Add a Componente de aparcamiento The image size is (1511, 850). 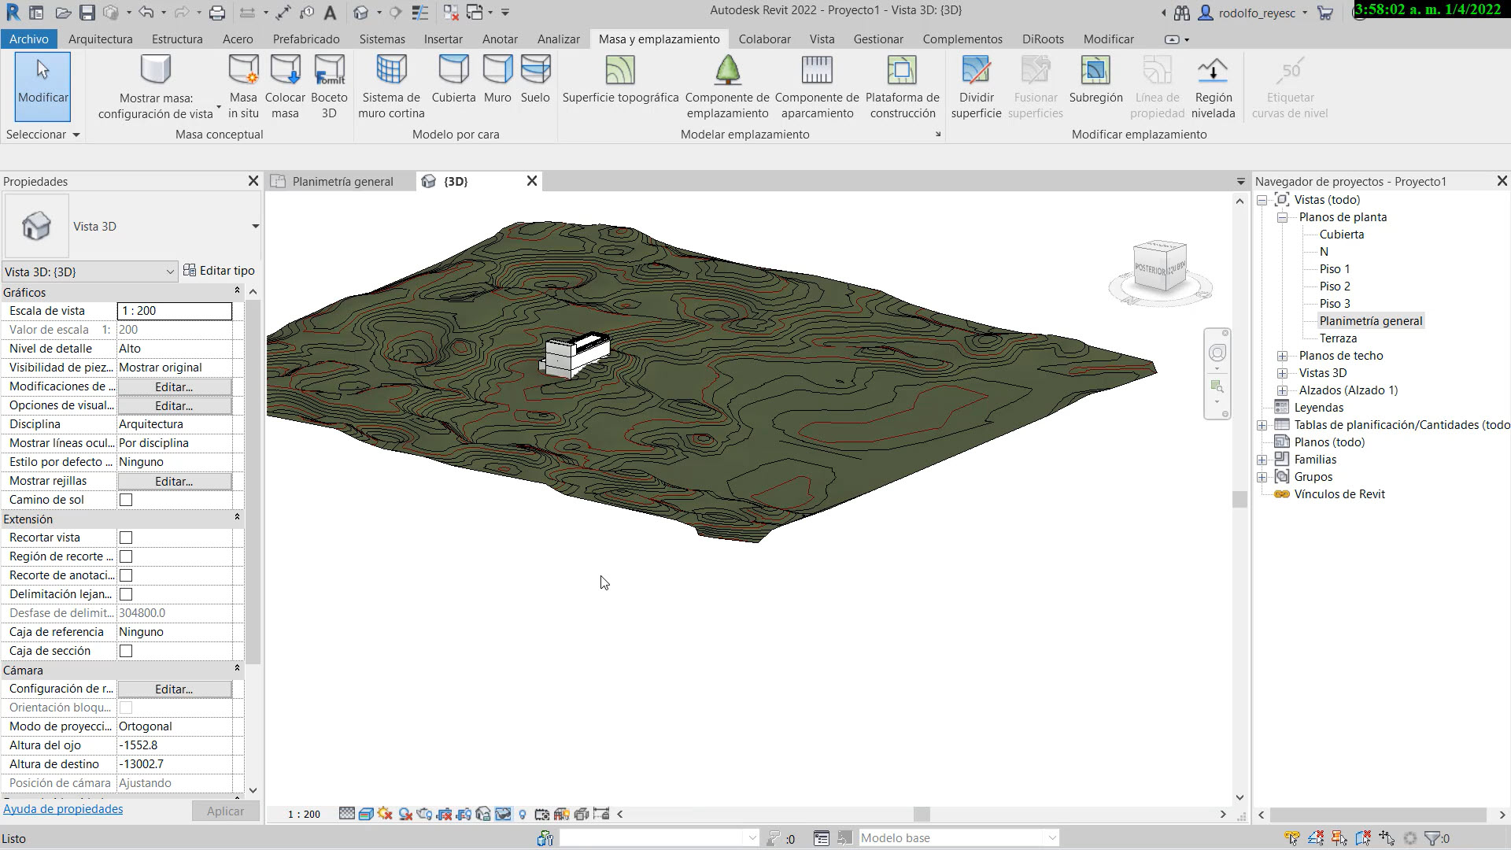tap(817, 87)
